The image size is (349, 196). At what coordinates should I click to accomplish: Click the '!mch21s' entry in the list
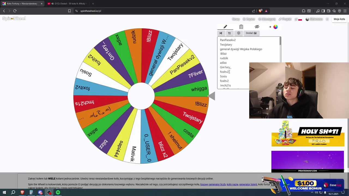pyautogui.click(x=225, y=85)
